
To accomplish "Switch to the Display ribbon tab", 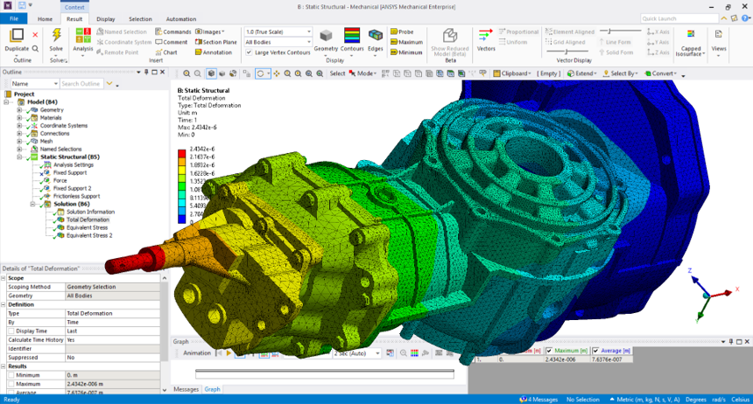I will [x=106, y=18].
